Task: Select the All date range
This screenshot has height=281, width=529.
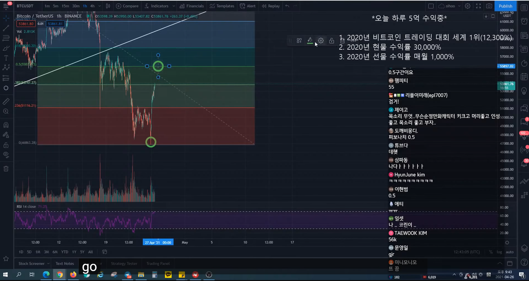Action: pyautogui.click(x=90, y=252)
